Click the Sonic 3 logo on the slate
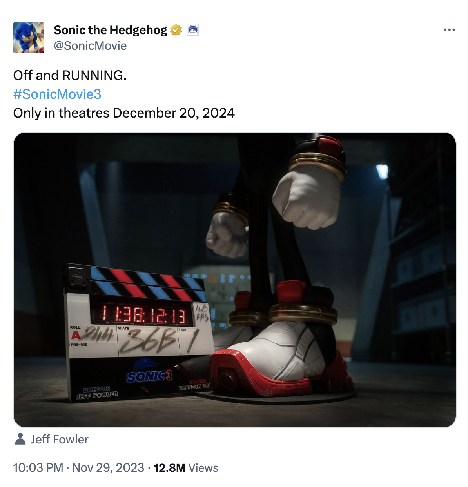 (149, 376)
